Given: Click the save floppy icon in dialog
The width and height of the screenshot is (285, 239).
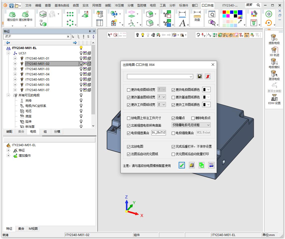Looking at the screenshot, I should coord(199,77).
